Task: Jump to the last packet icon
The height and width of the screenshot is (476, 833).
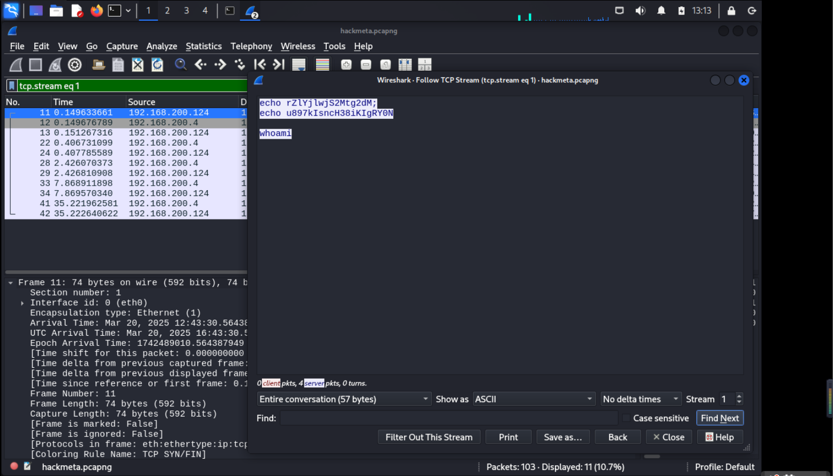Action: coord(279,65)
